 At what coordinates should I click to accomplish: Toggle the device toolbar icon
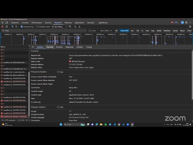click(x=7, y=23)
